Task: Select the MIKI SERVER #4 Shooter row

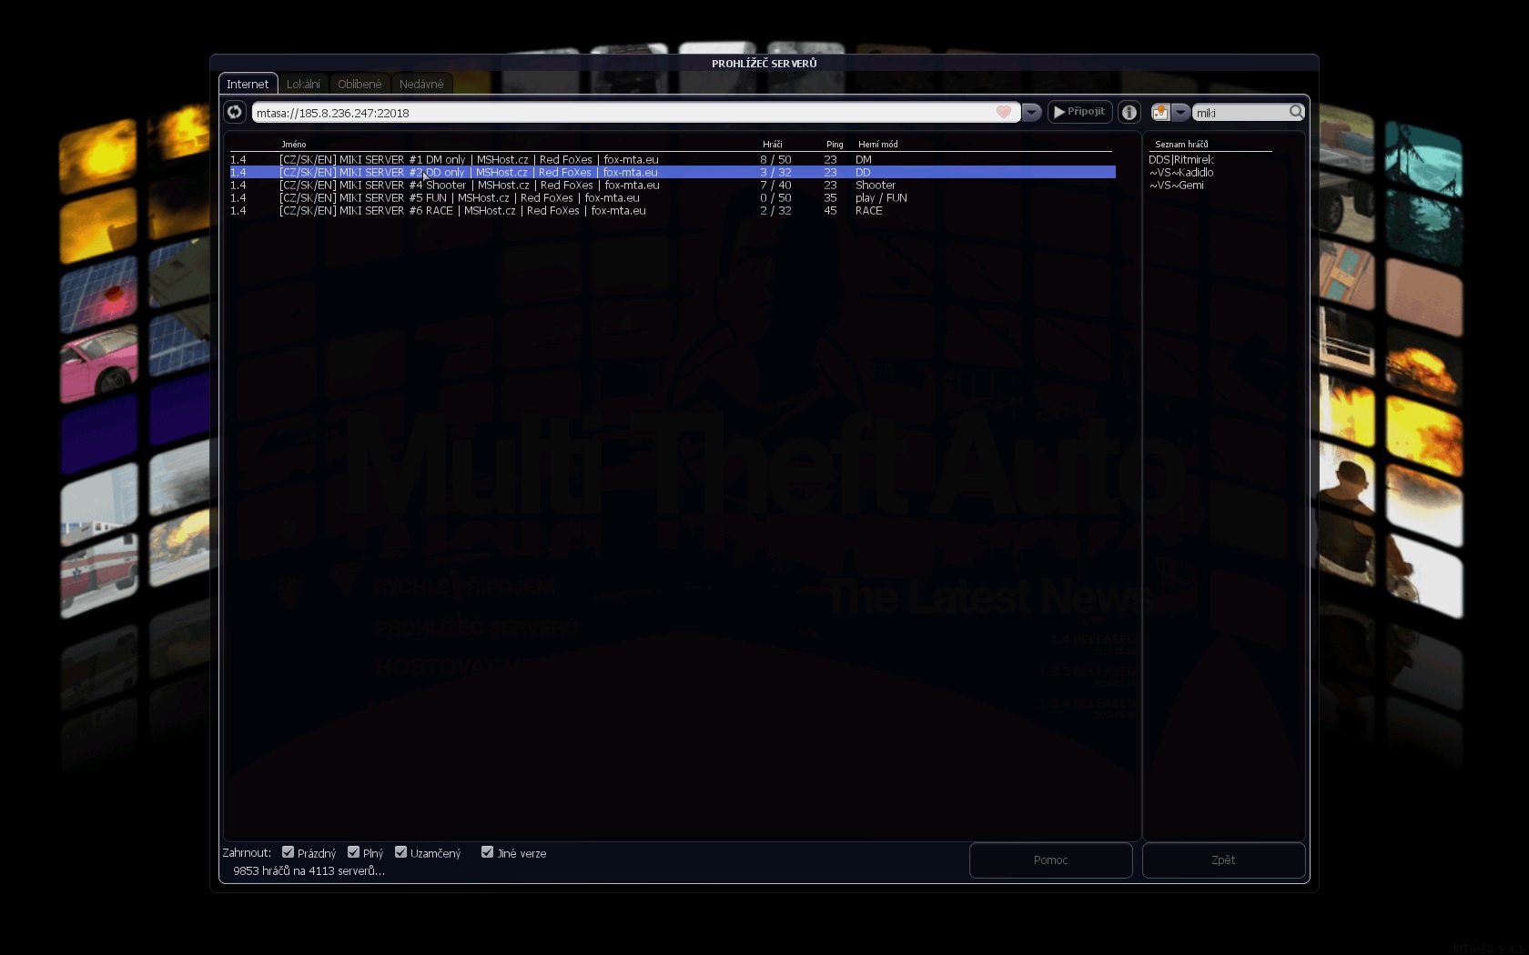Action: 673,185
